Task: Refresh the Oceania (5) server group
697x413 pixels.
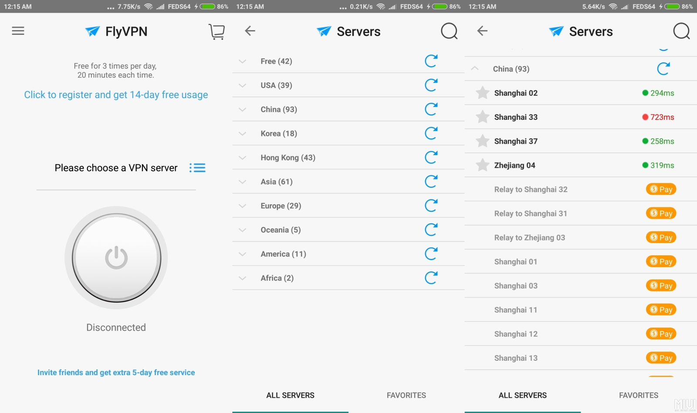Action: point(431,230)
